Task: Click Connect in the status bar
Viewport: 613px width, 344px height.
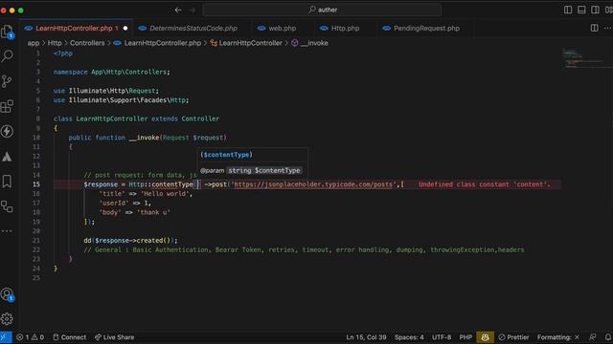Action: coord(70,337)
